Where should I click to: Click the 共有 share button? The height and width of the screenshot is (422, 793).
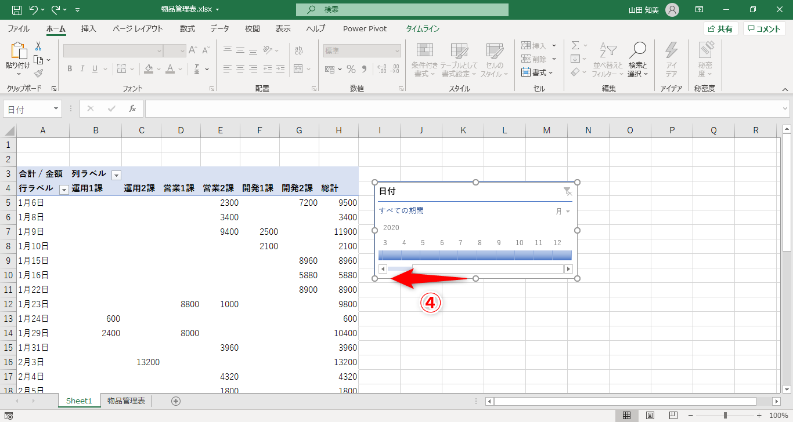[720, 28]
